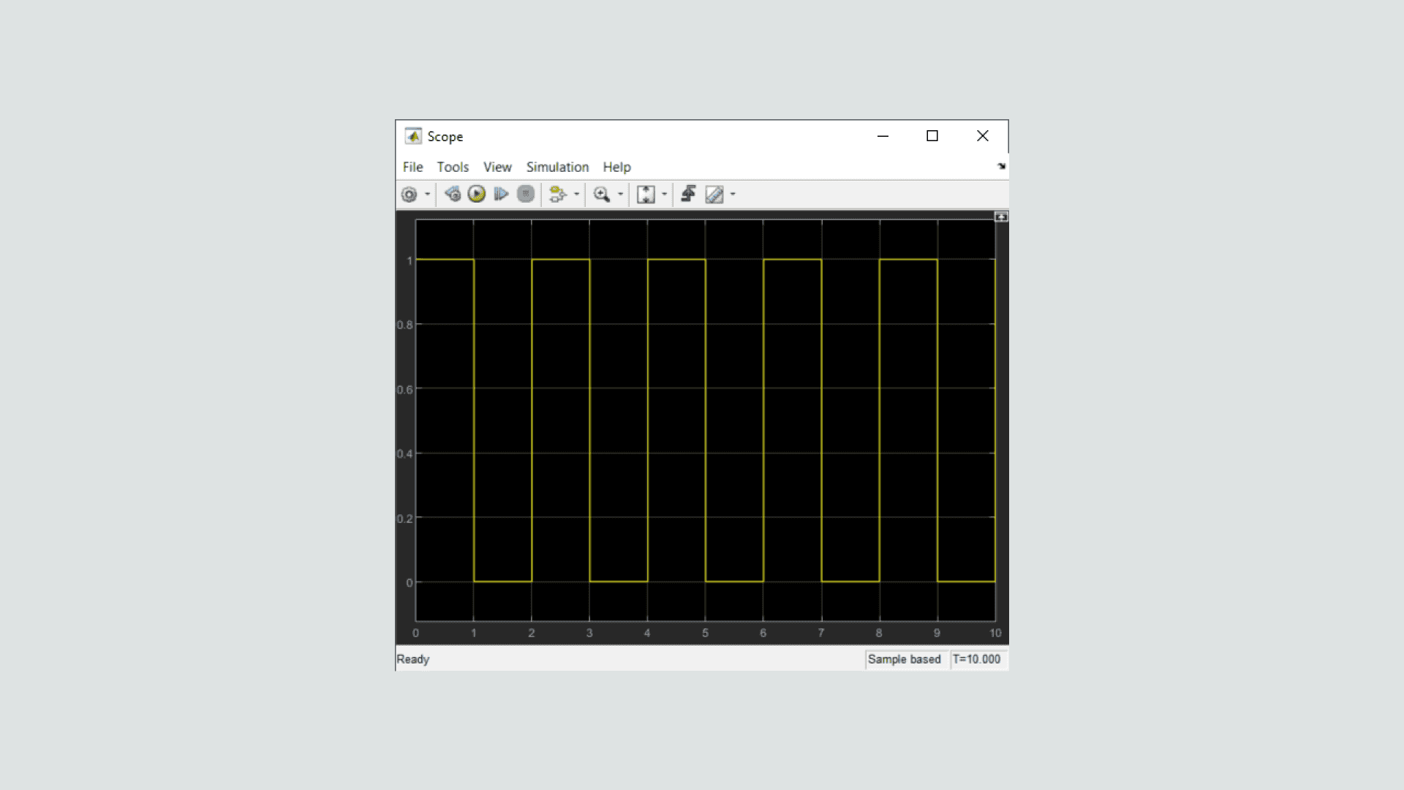Click the dock scope arrow in menu bar

(1001, 167)
